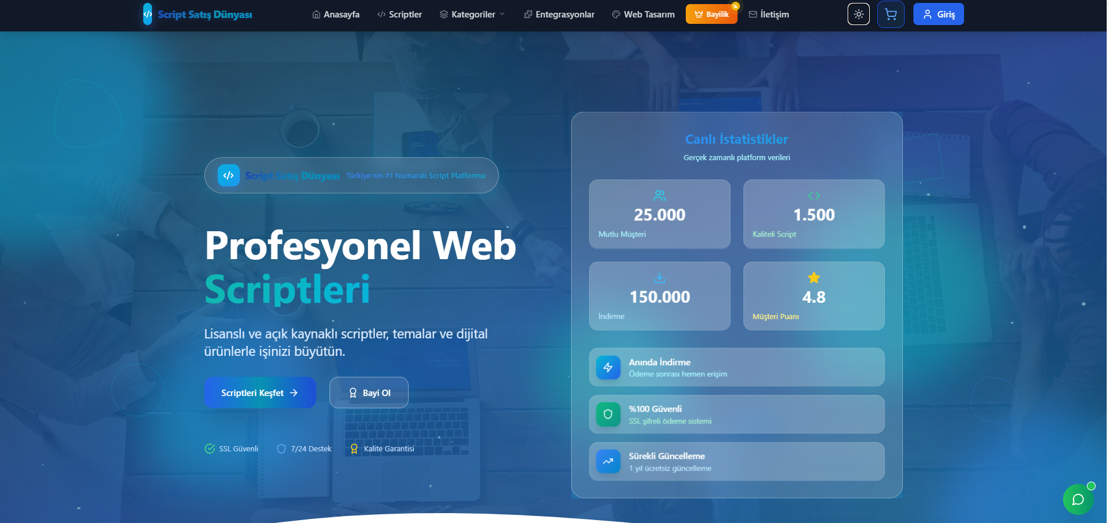The width and height of the screenshot is (1109, 523).
Task: Select the İndirme statistic card
Action: tap(660, 296)
